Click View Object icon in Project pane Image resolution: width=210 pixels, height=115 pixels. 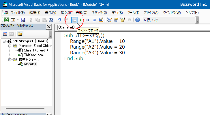(x=11, y=34)
